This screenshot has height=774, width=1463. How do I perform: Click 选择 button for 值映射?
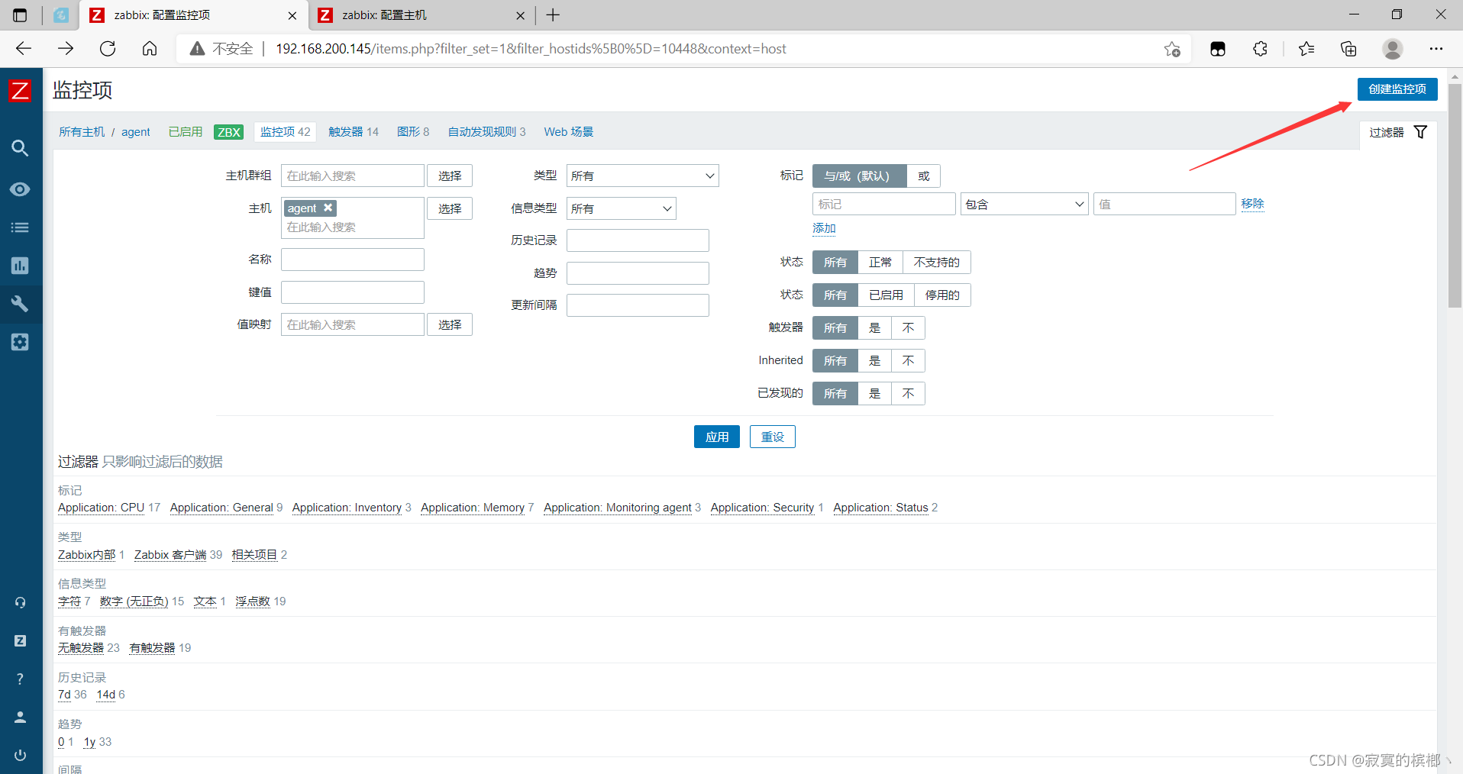coord(450,324)
